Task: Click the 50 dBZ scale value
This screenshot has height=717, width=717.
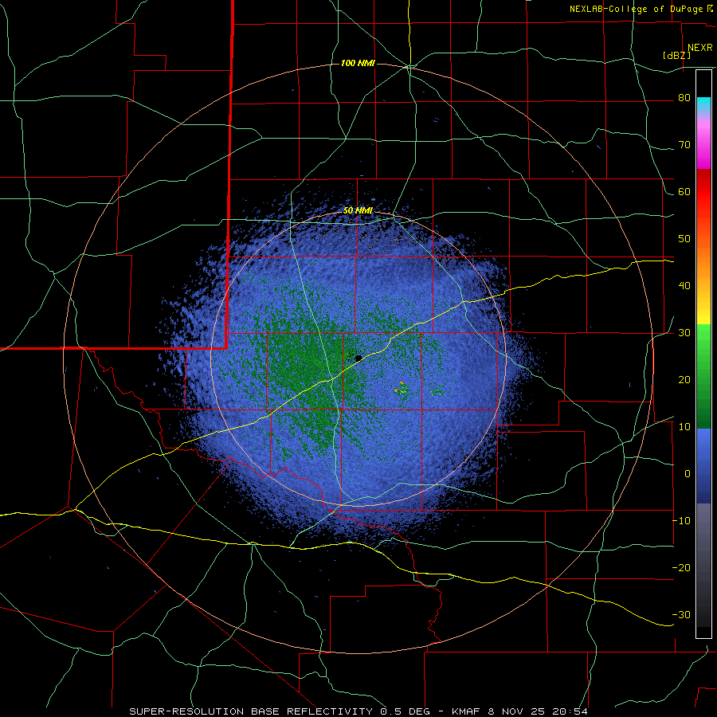Action: point(684,239)
